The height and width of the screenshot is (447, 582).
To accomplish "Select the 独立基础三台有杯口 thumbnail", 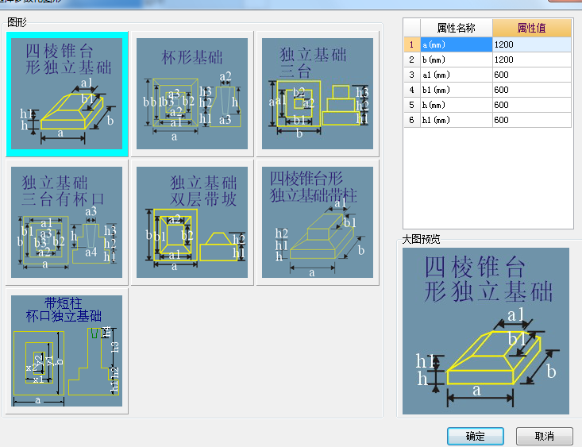I will coord(67,222).
